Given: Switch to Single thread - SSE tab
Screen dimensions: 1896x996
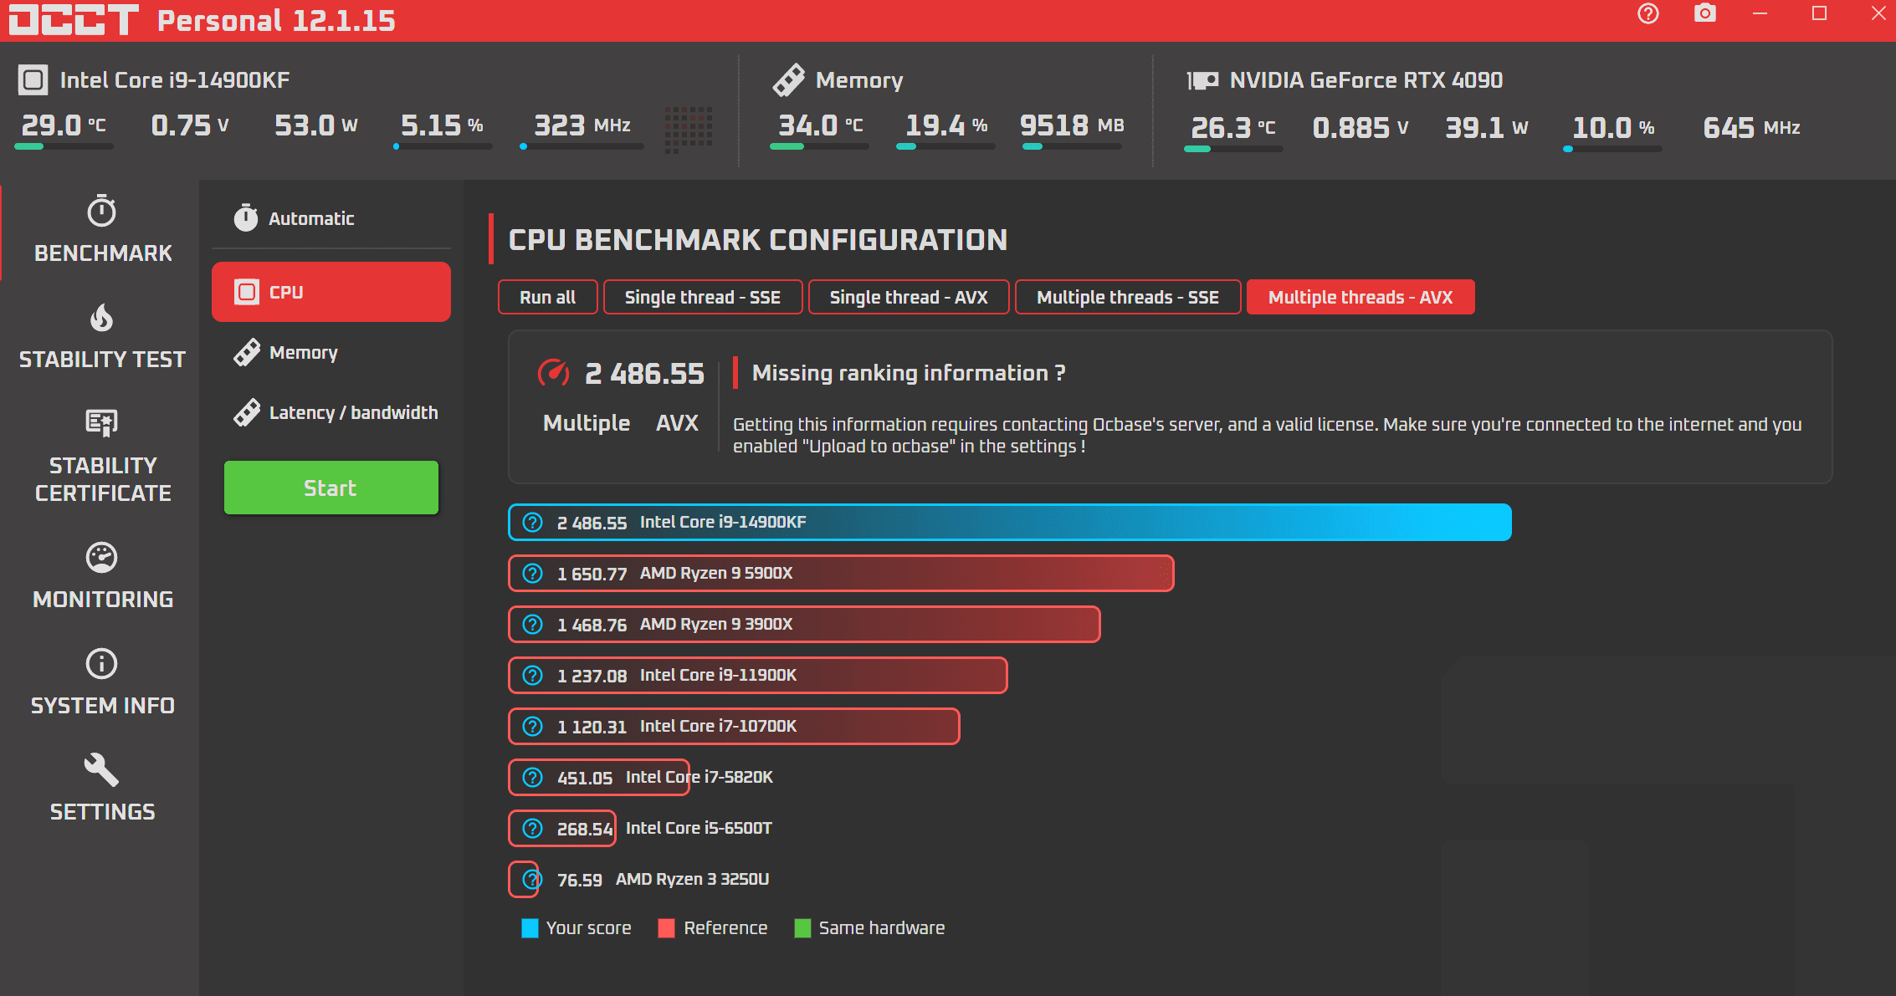Looking at the screenshot, I should (x=702, y=298).
